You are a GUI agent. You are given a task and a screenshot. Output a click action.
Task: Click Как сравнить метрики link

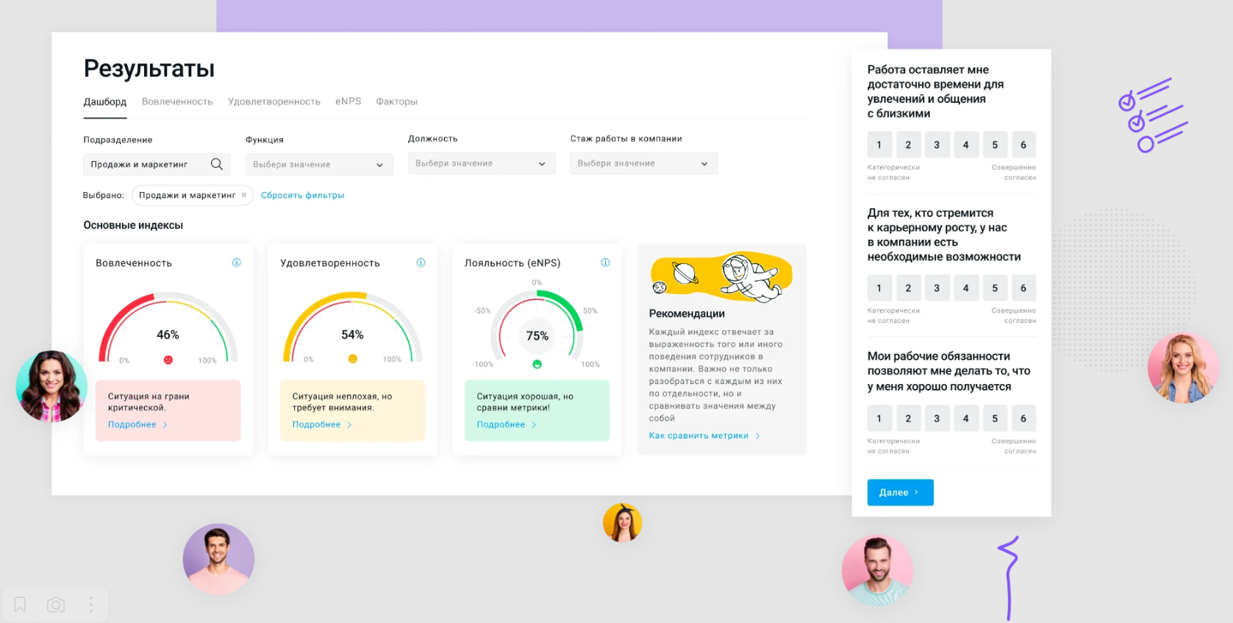coord(704,435)
